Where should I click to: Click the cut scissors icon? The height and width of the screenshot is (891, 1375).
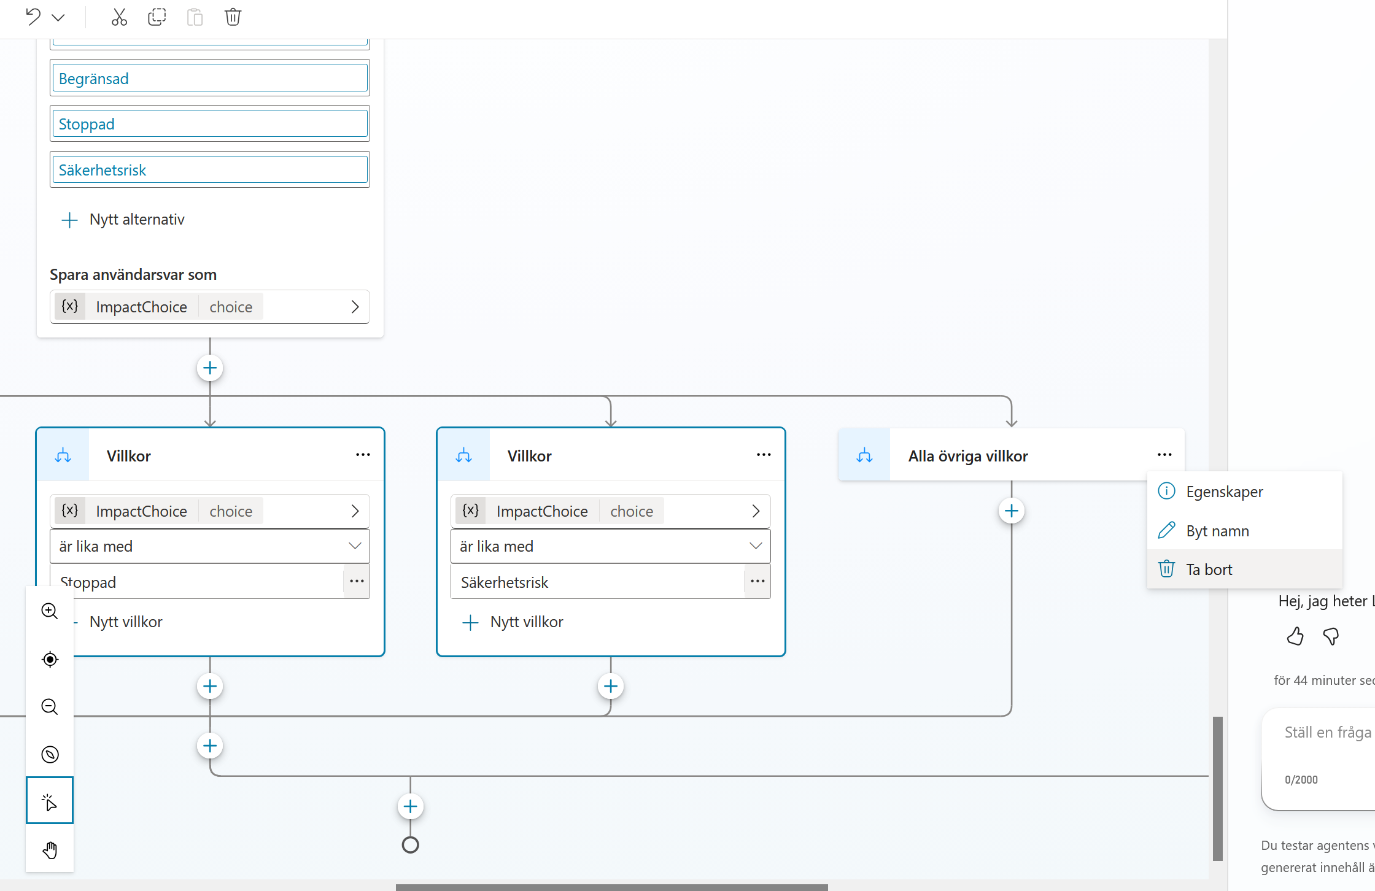coord(119,17)
